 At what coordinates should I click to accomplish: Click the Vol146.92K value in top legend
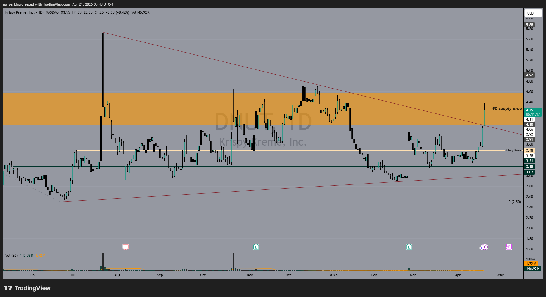pyautogui.click(x=140, y=12)
